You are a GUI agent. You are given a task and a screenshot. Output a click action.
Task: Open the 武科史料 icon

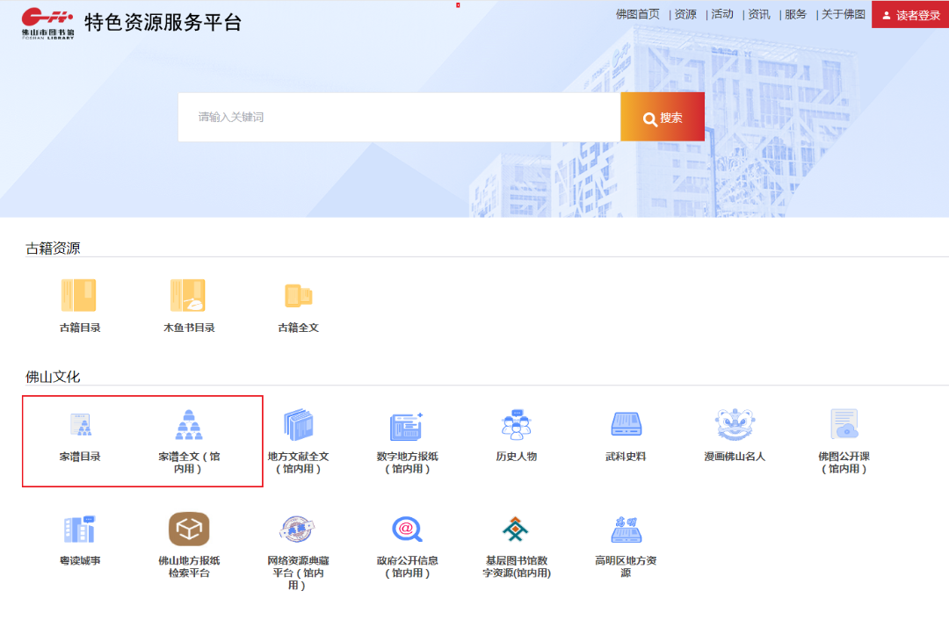pyautogui.click(x=626, y=424)
